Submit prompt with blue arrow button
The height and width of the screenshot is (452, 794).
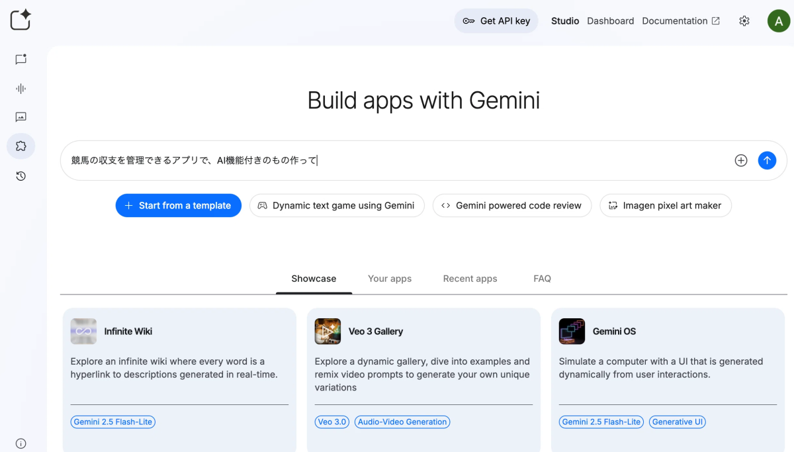(767, 160)
